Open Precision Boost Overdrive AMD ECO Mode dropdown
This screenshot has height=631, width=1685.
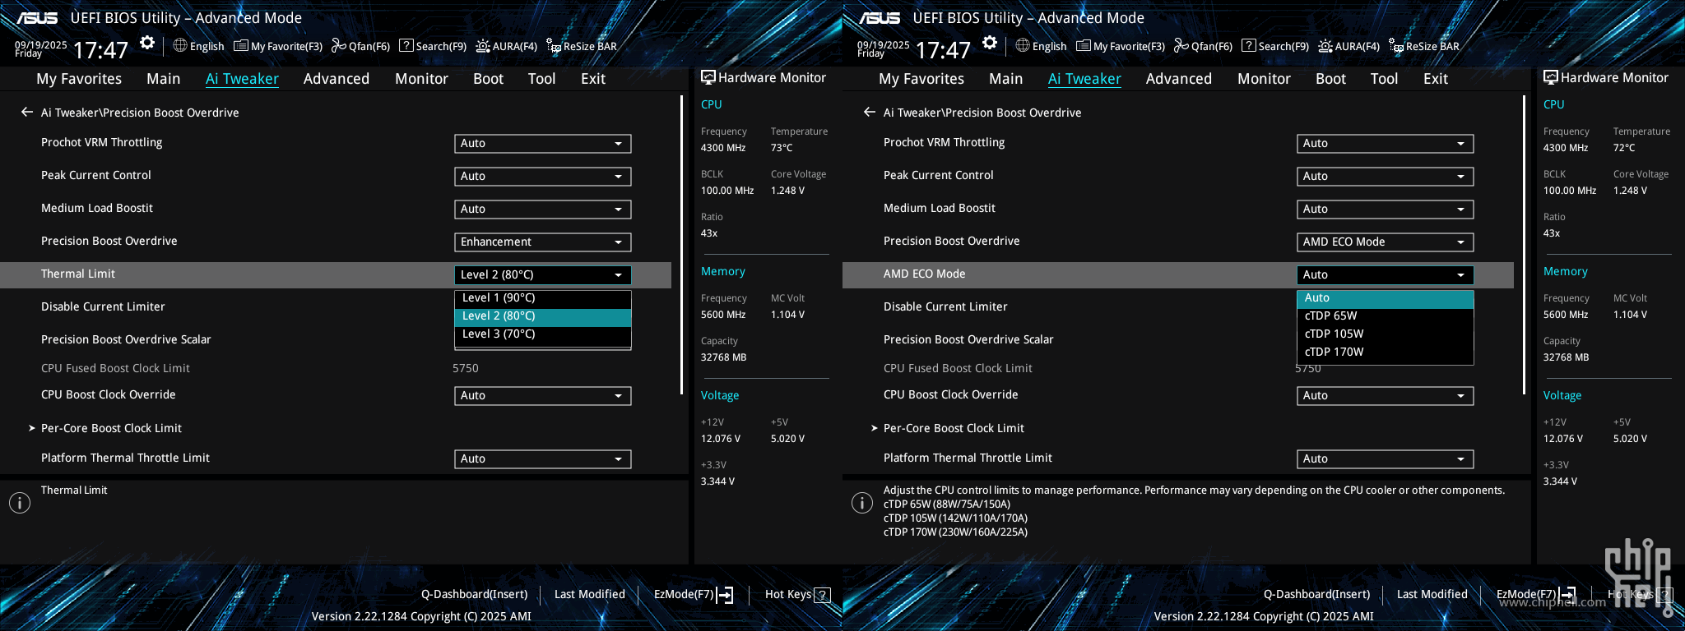coord(1386,242)
